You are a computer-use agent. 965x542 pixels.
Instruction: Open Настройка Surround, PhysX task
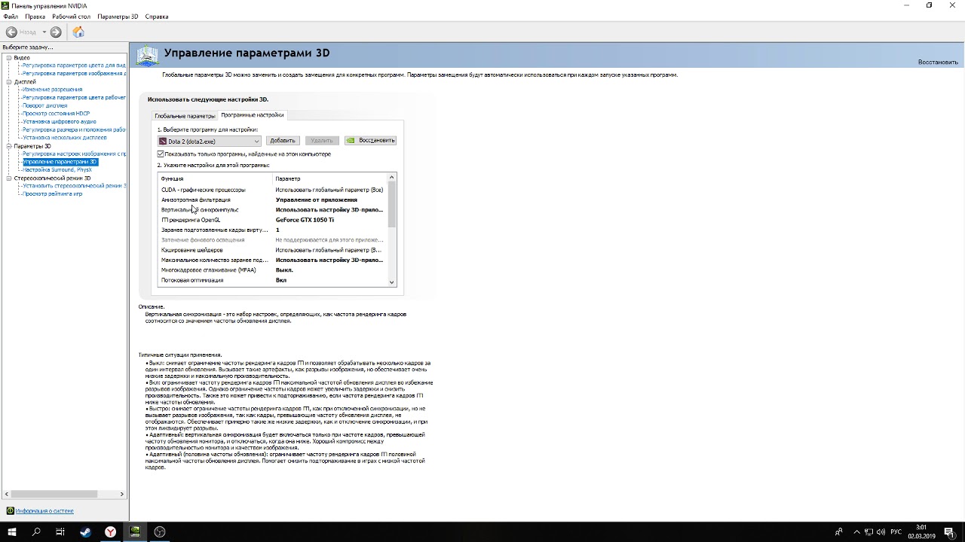tap(57, 170)
